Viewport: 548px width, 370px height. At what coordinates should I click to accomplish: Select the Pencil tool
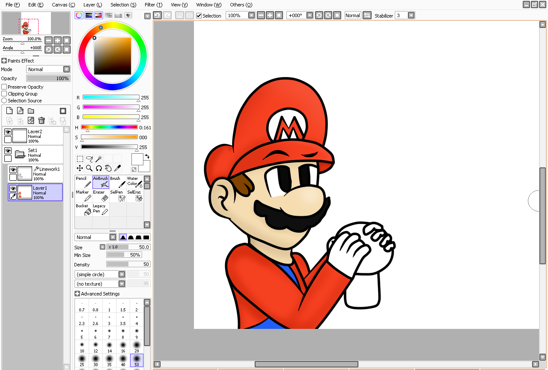[x=83, y=182]
